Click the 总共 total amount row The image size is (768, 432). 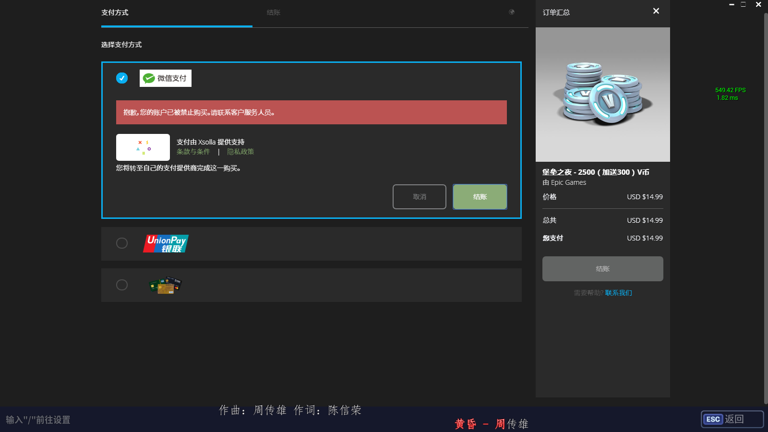[x=603, y=220]
